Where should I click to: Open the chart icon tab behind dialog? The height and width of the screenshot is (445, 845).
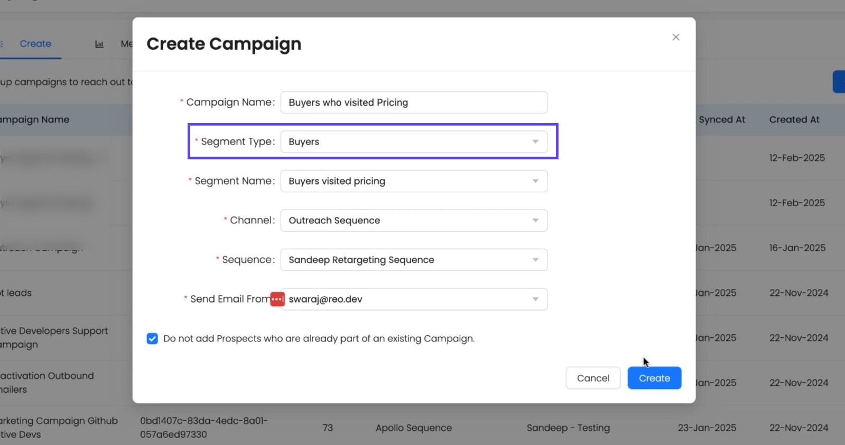(99, 44)
